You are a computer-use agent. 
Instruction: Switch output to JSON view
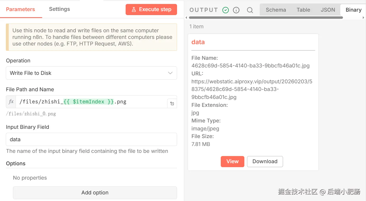[328, 10]
